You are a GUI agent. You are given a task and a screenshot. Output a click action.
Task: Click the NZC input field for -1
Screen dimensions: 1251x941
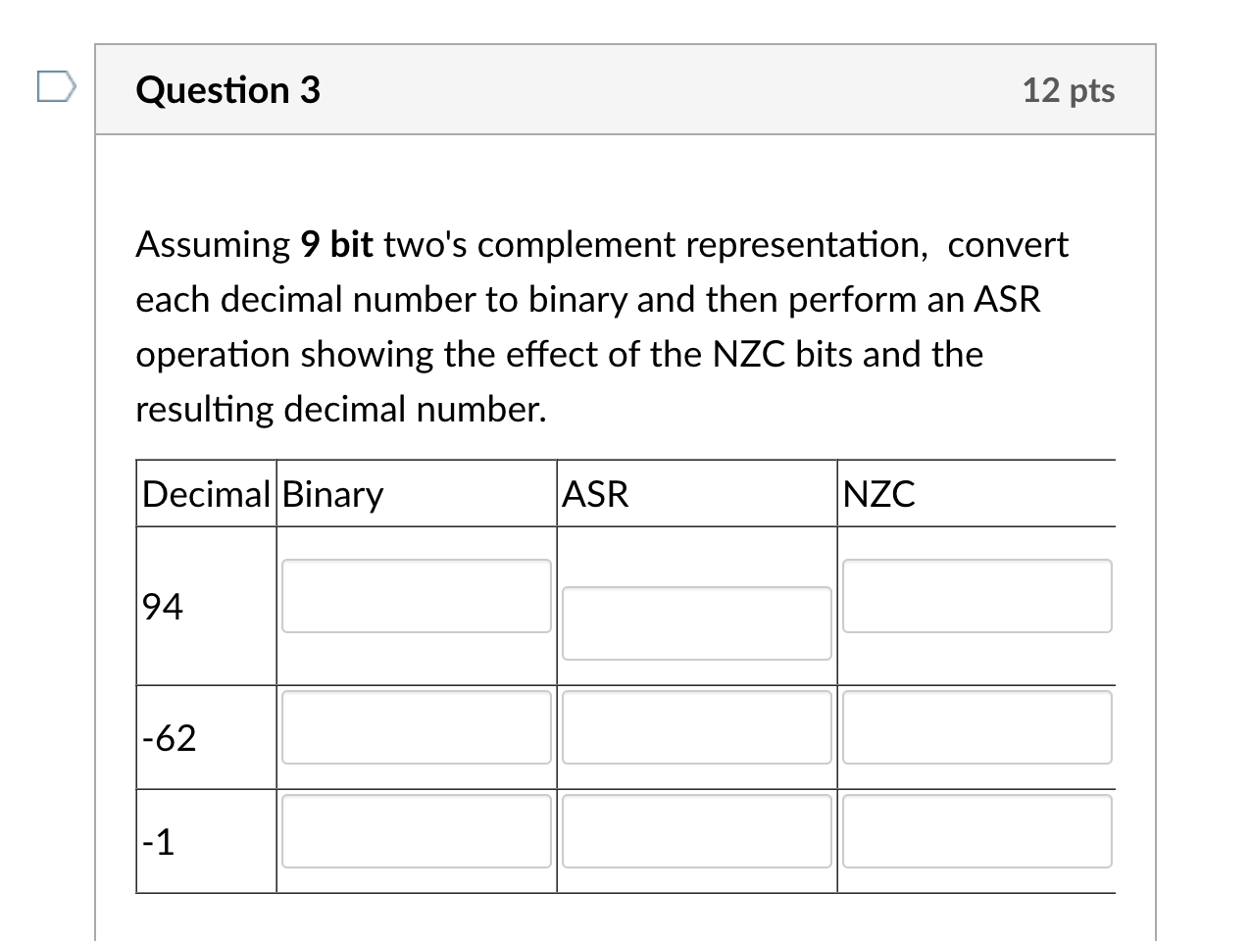click(x=976, y=831)
